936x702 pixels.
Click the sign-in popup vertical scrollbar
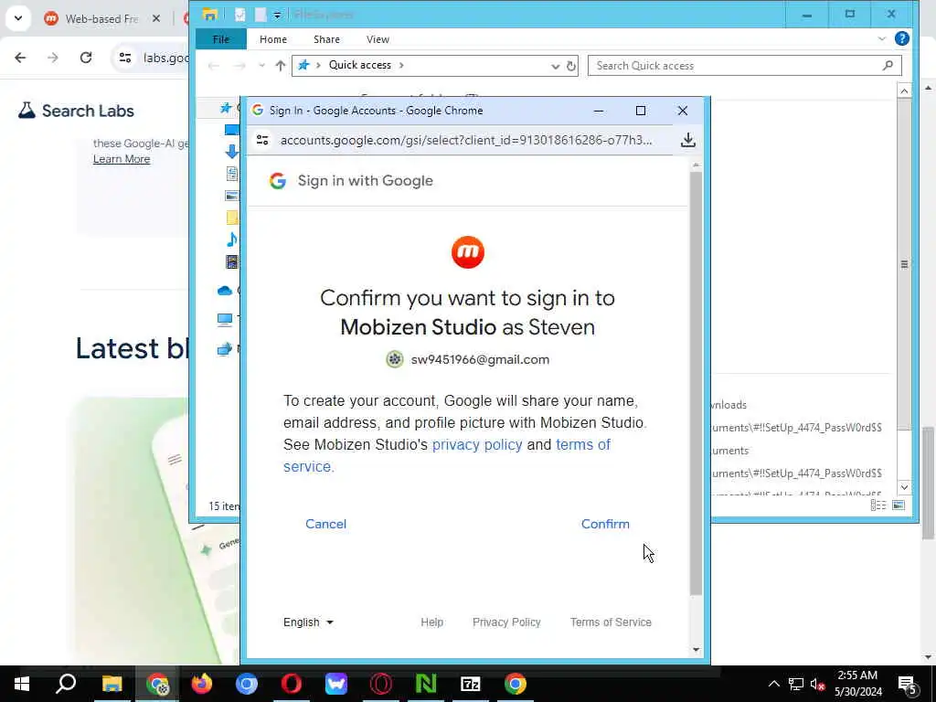coord(696,382)
